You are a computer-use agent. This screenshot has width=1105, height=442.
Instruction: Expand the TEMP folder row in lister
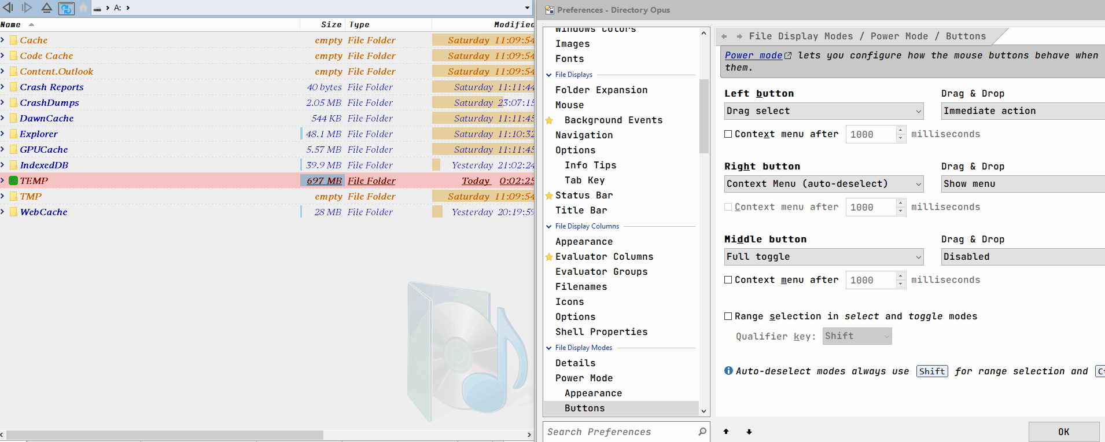click(x=3, y=181)
